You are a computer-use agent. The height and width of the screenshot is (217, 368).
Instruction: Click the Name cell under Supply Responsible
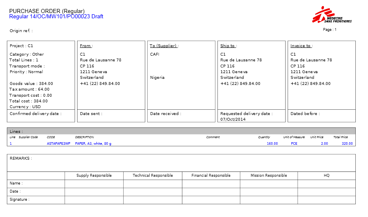pos(94,184)
